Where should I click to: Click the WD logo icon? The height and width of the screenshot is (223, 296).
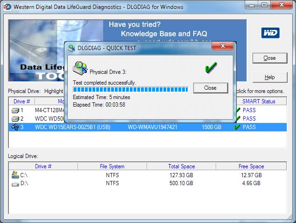click(x=270, y=33)
